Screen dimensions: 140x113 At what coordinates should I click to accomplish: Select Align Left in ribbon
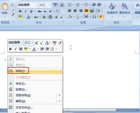coord(70,11)
